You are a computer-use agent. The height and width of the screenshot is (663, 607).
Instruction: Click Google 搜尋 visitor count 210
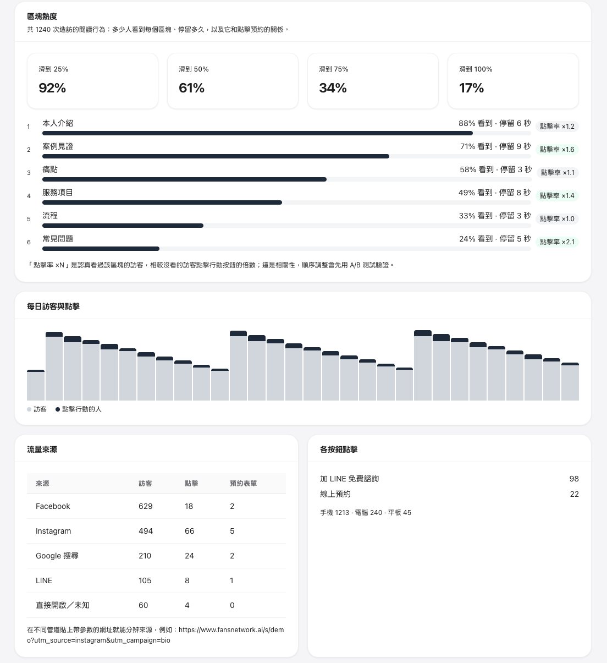point(145,556)
